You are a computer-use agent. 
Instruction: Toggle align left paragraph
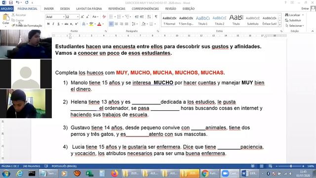(x=111, y=24)
